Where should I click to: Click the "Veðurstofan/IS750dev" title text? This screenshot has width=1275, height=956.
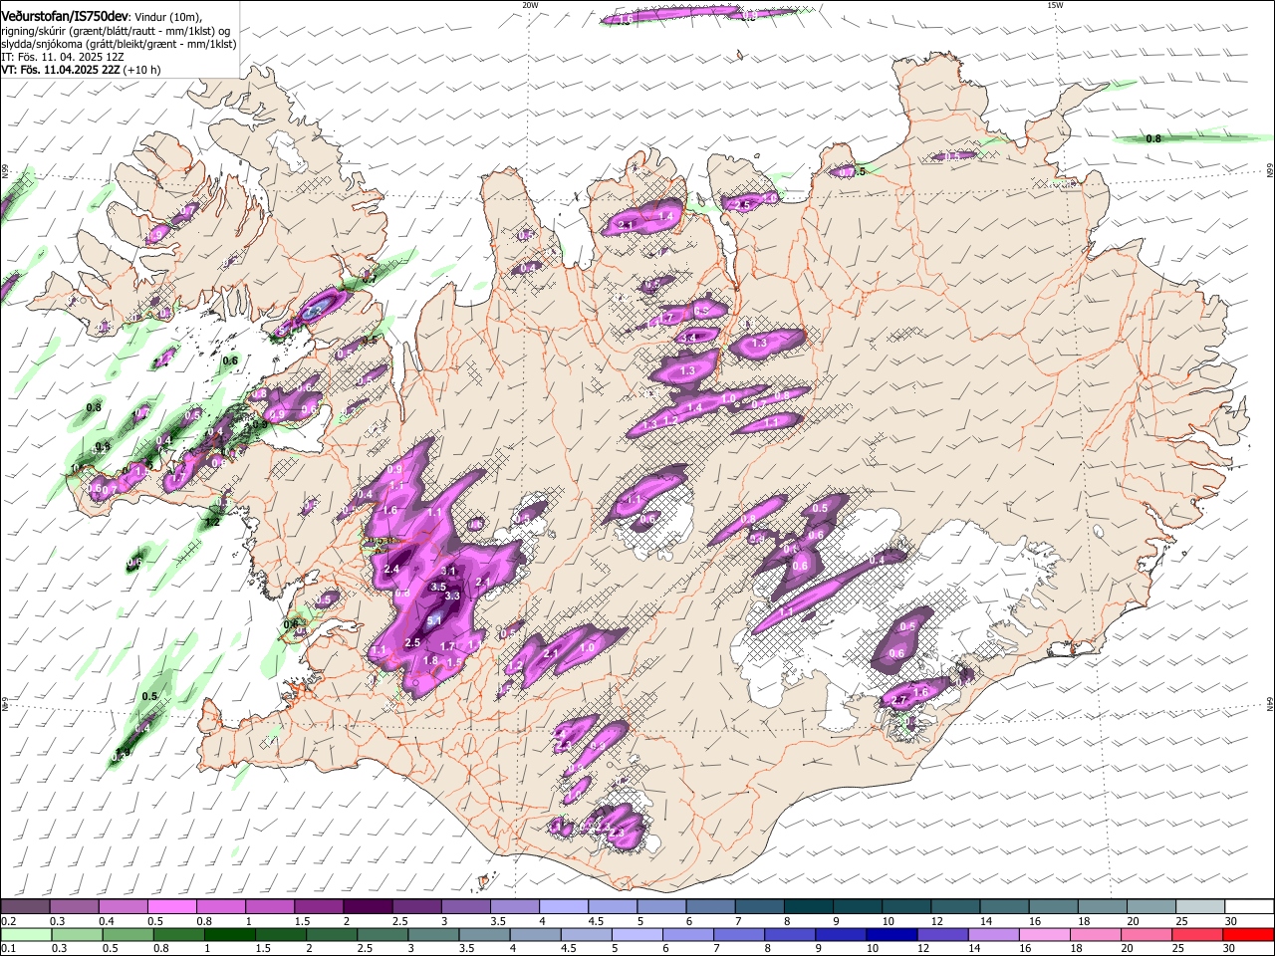pyautogui.click(x=65, y=16)
